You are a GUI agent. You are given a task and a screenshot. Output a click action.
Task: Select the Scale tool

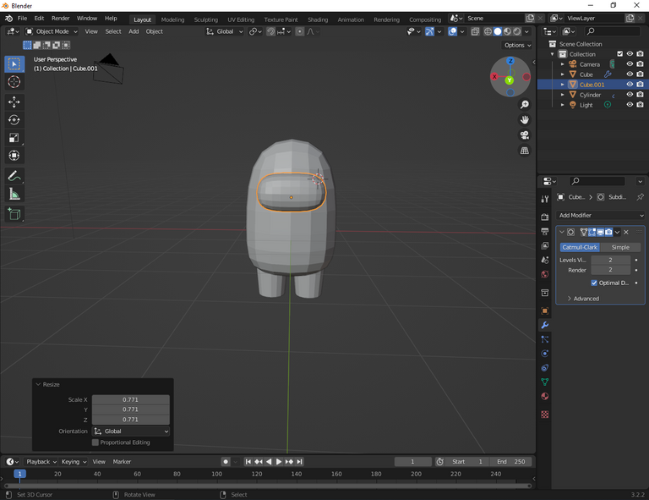(14, 138)
